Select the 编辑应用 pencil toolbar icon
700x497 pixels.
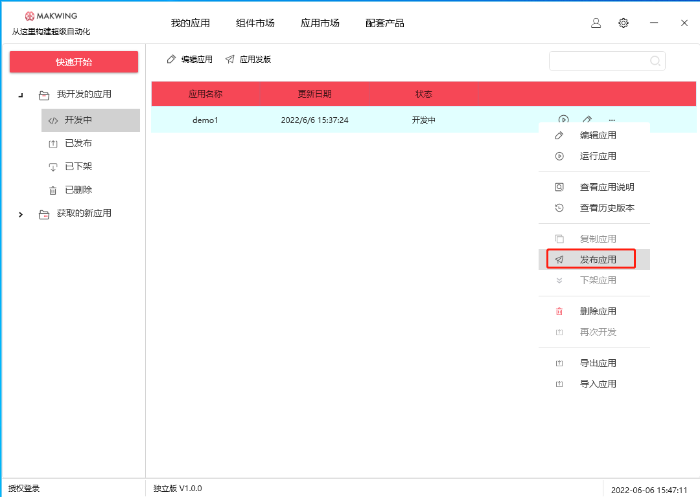tap(170, 59)
